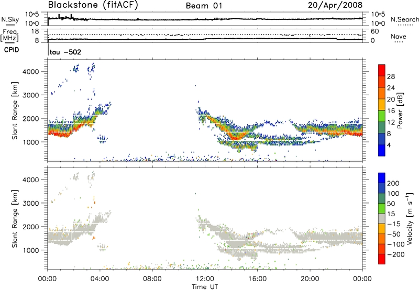Click the 'tau -502' annotation
Viewport: 419px width, 290px height.
coord(65,52)
